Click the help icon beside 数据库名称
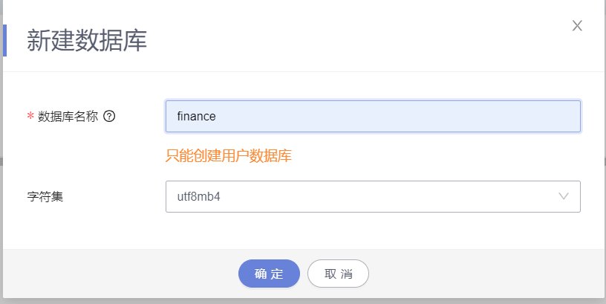This screenshot has width=606, height=304. (109, 116)
